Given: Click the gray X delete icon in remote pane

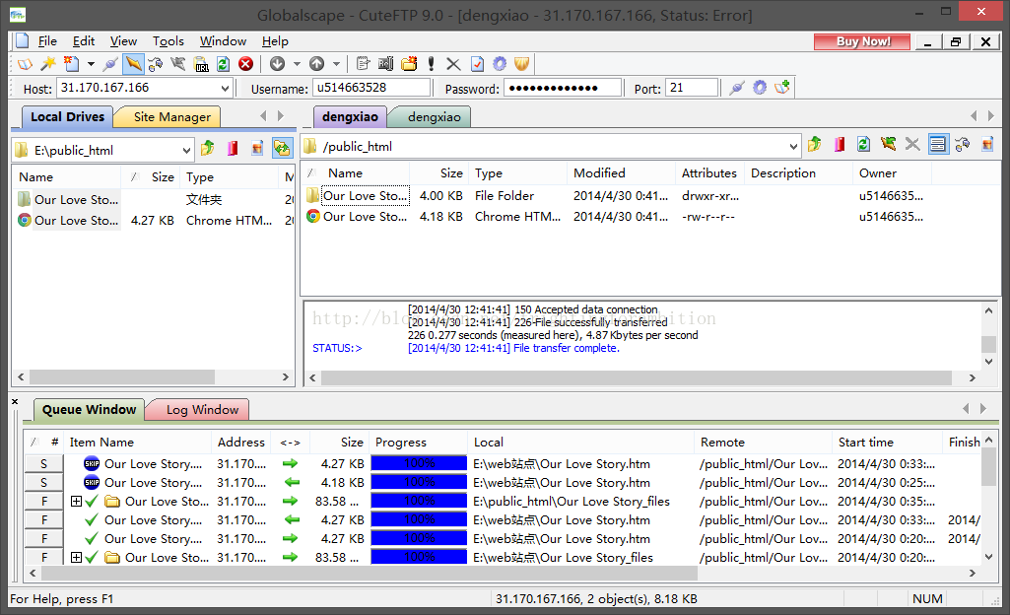Looking at the screenshot, I should [x=912, y=144].
